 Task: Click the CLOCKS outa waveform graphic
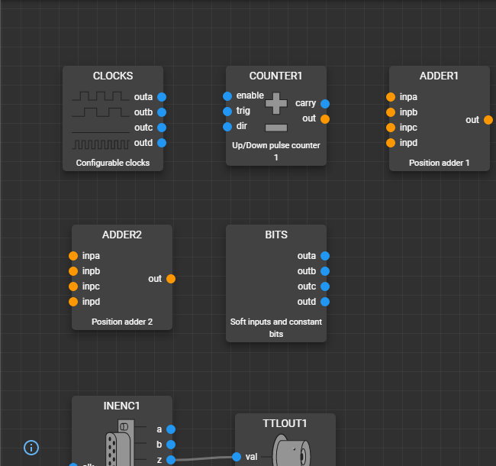coord(101,96)
